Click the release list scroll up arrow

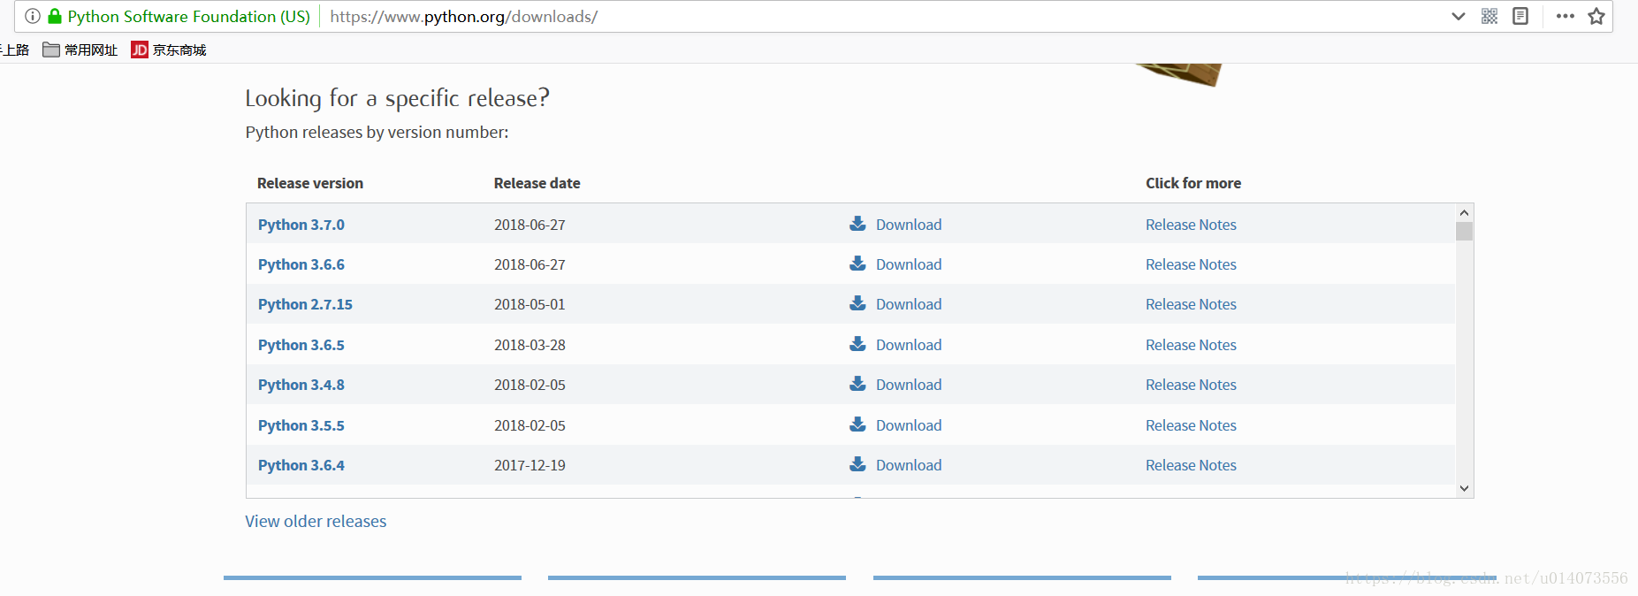(1464, 212)
